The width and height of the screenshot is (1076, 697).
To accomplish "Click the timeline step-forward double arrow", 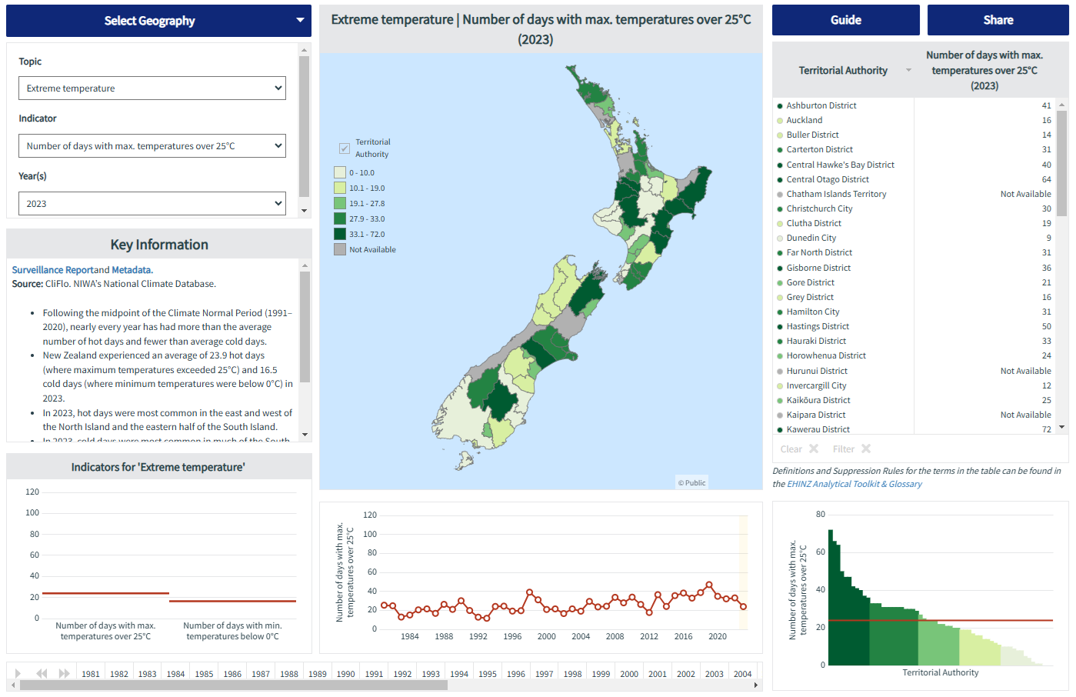I will tap(65, 673).
